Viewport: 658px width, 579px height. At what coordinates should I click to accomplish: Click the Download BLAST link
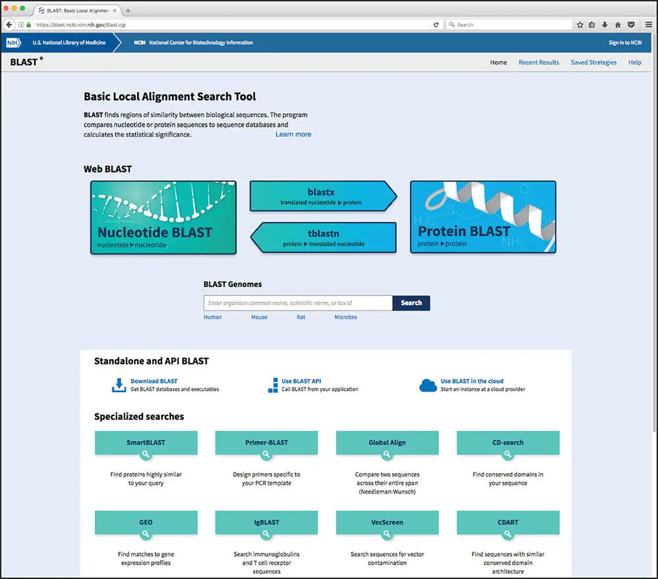(x=154, y=381)
